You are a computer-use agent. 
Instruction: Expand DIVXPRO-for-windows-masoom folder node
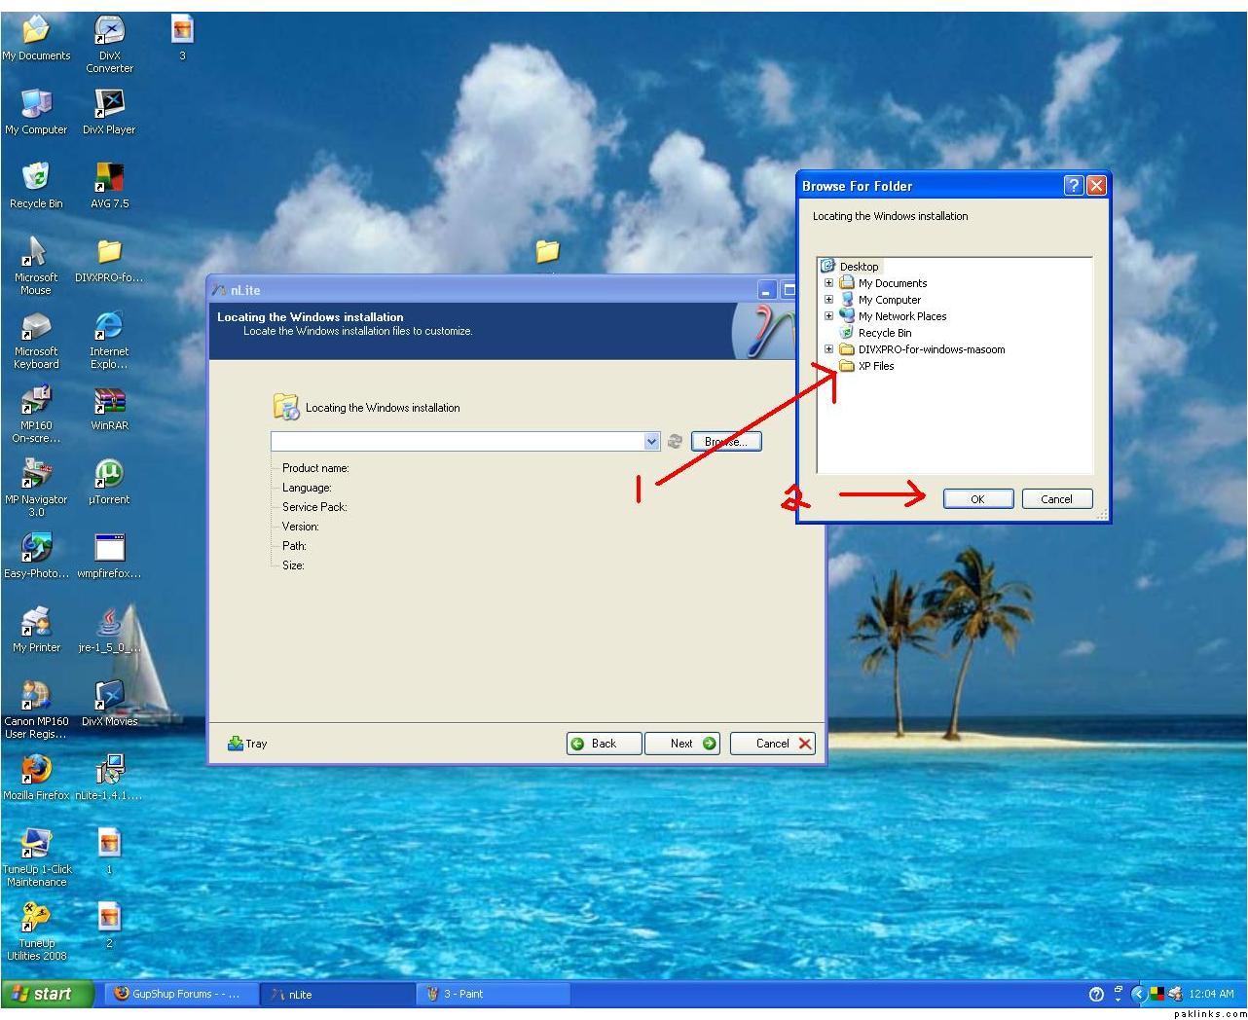pos(828,349)
